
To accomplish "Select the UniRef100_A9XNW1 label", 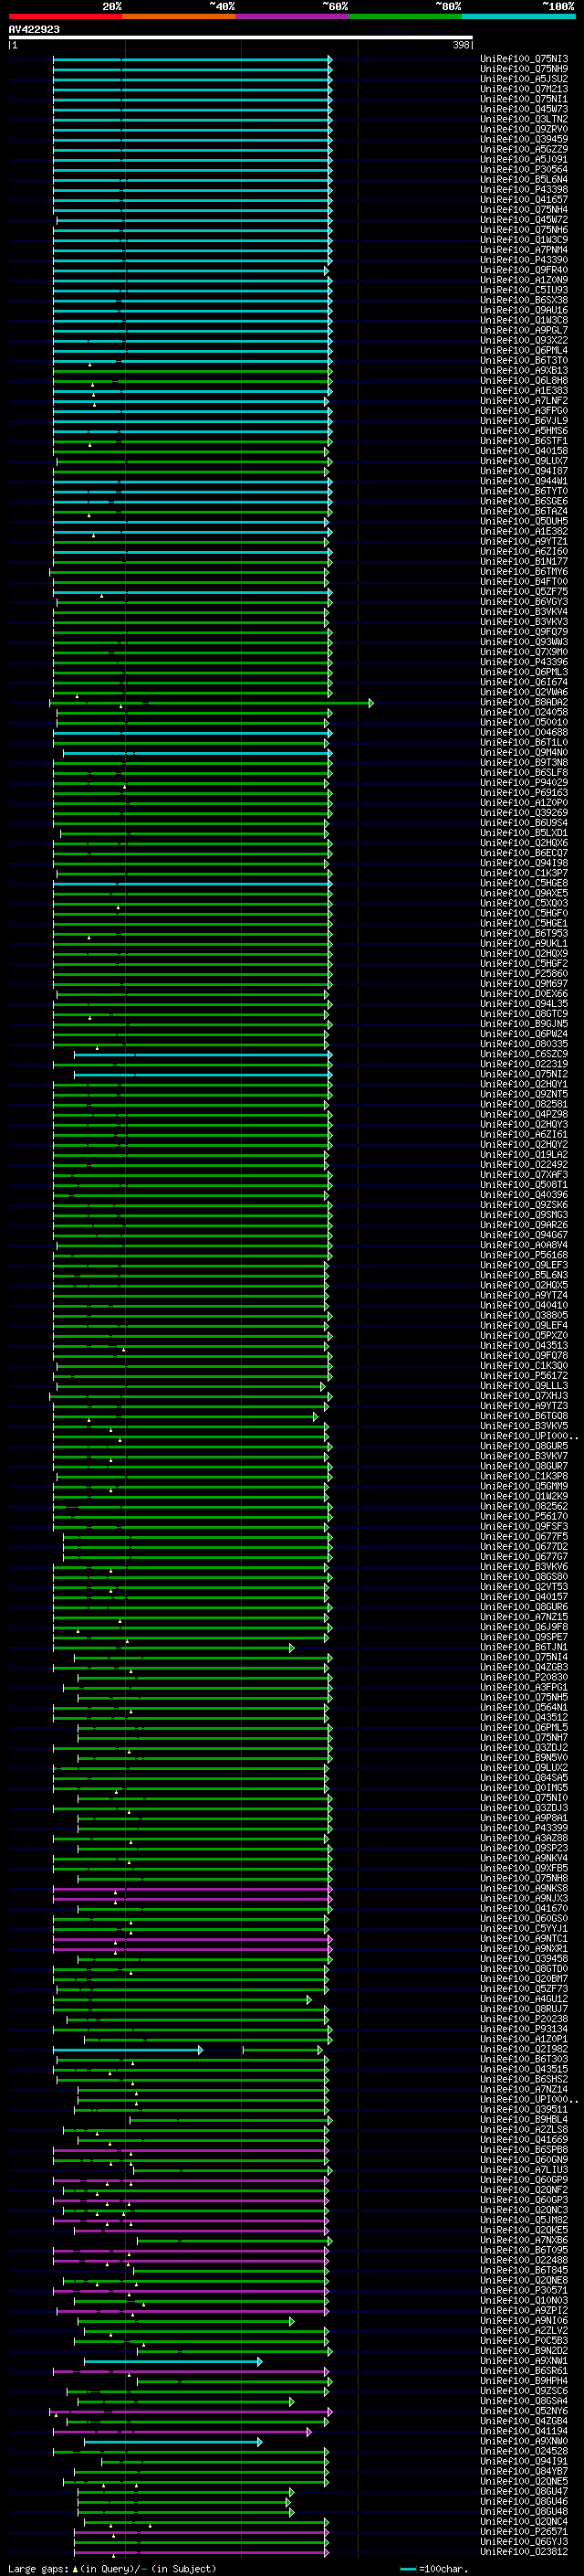I will (x=524, y=2360).
